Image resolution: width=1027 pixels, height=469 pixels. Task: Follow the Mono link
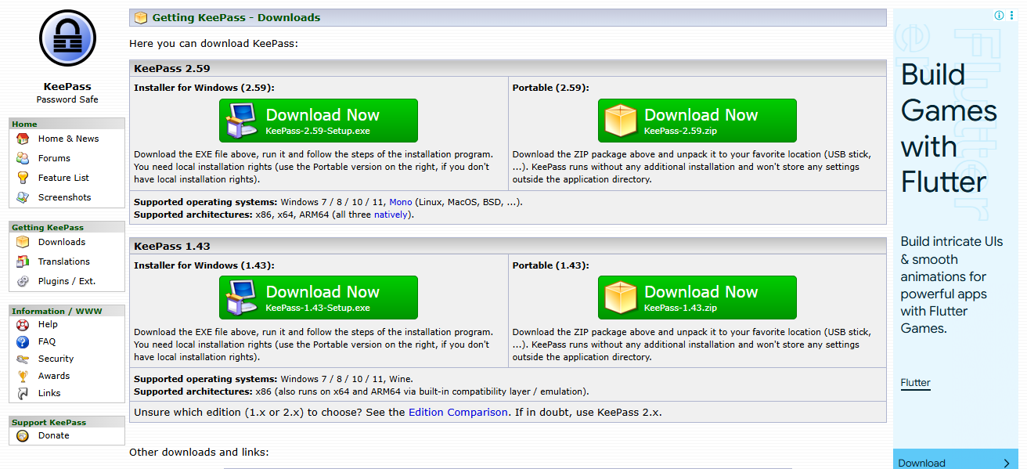click(x=401, y=202)
